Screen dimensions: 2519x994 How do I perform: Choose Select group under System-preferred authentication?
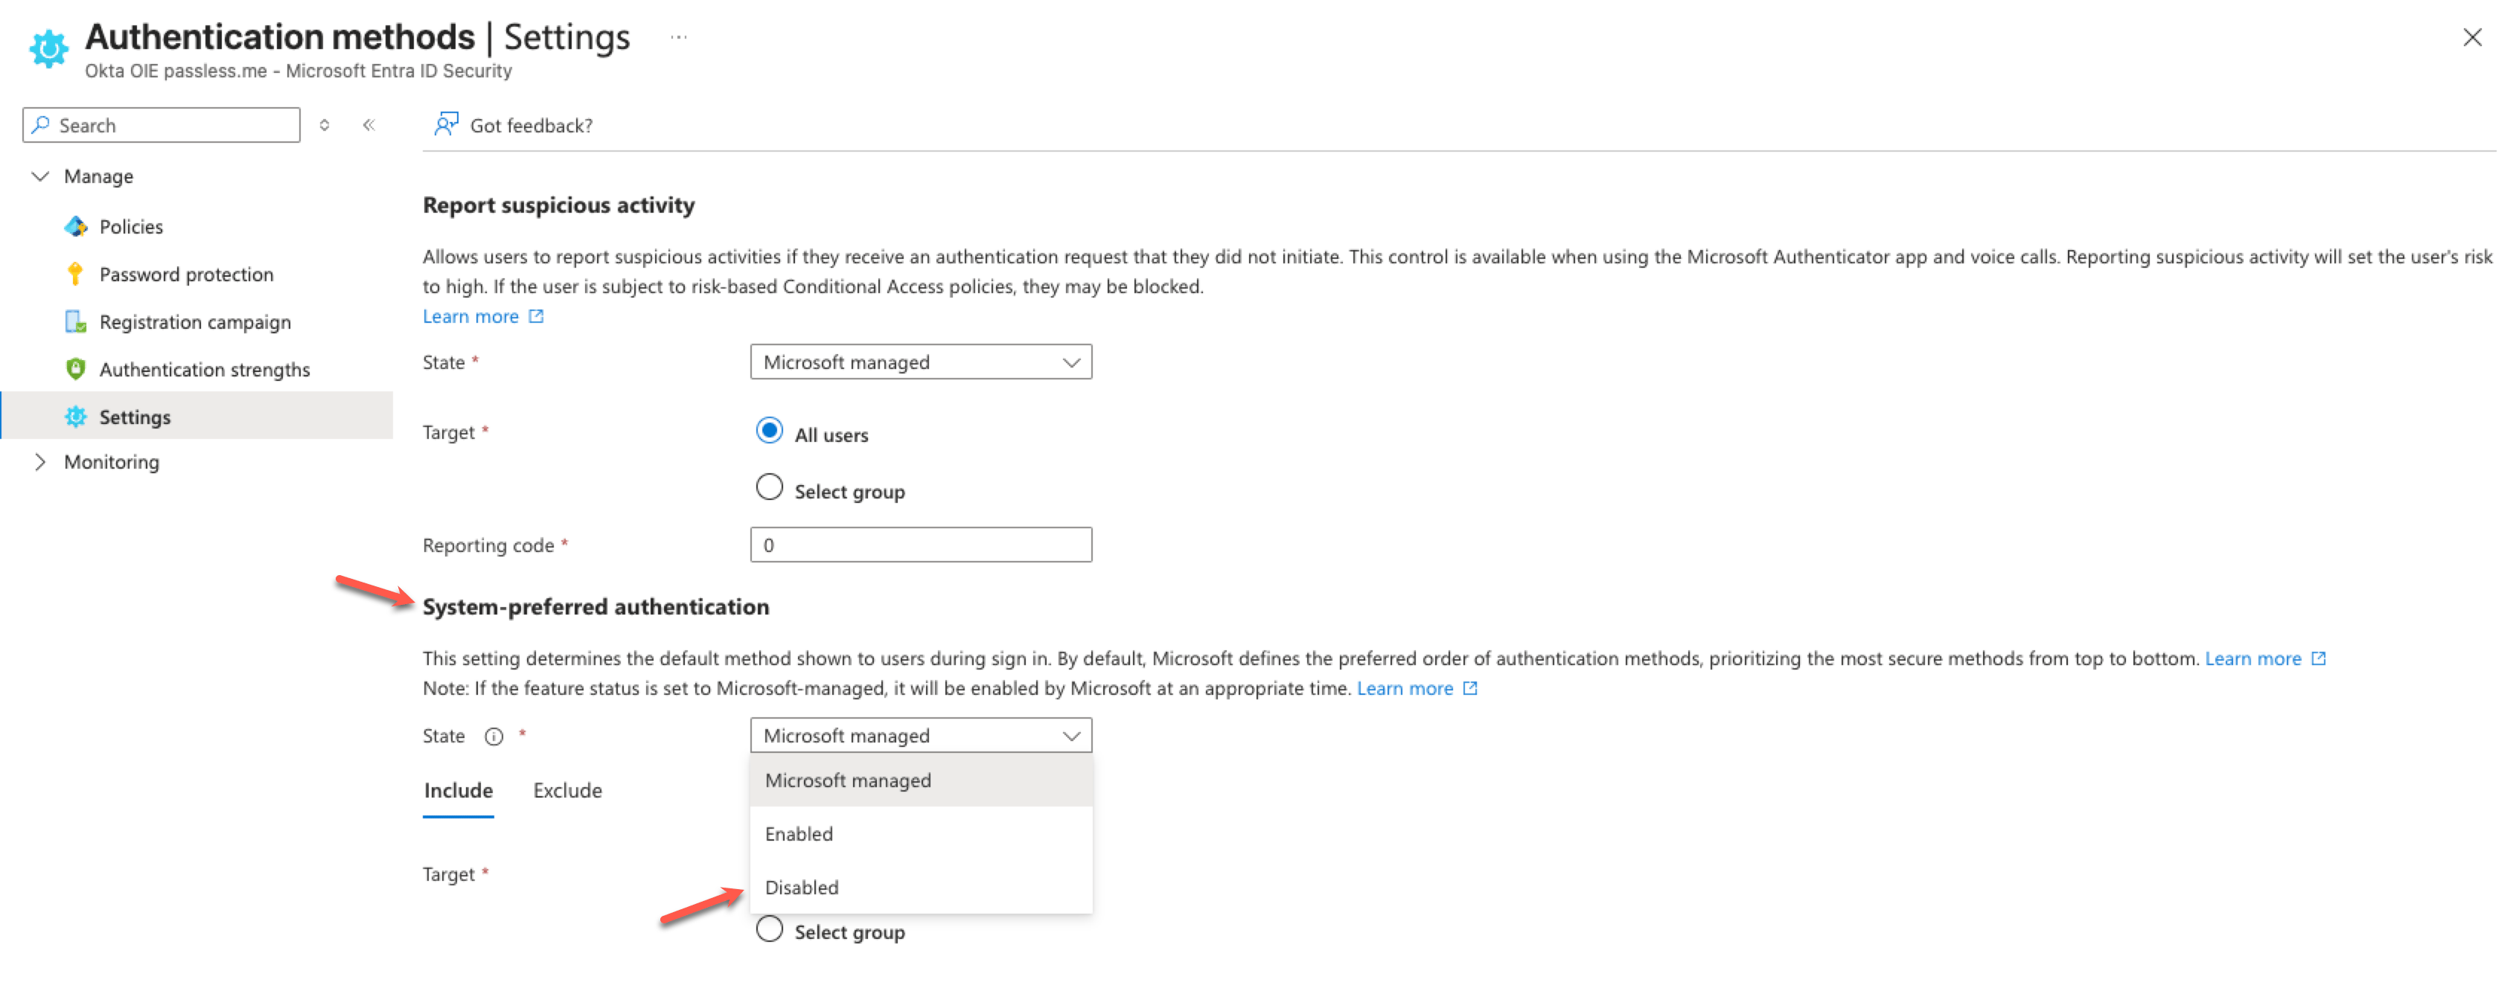770,929
